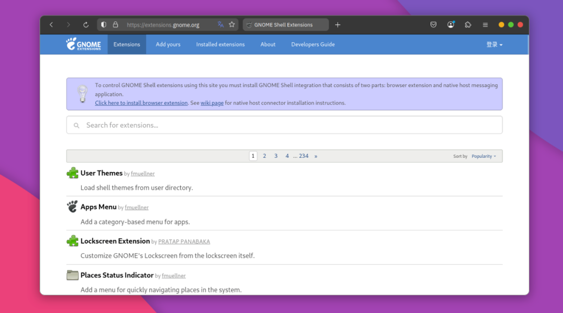The image size is (563, 313).
Task: Go to page 3 of results
Action: (276, 156)
